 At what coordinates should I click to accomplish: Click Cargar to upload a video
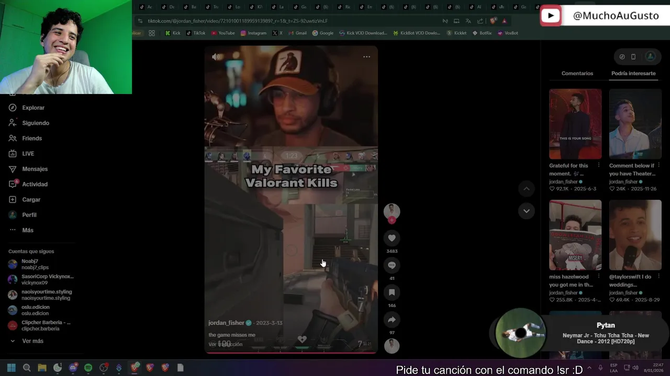(25, 199)
